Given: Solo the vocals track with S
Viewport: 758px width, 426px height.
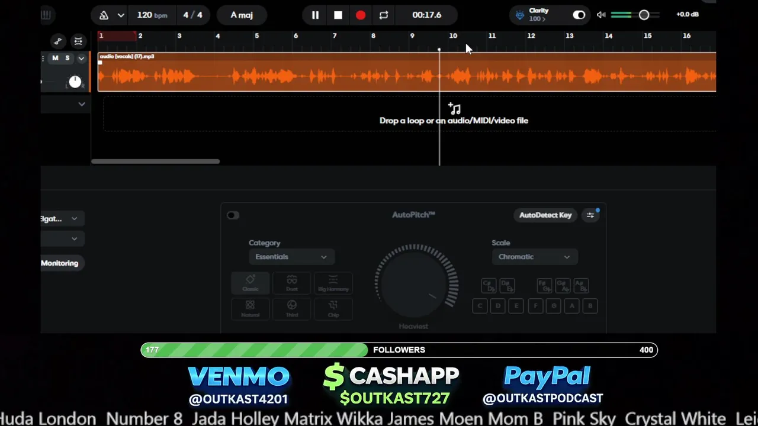Looking at the screenshot, I should pos(68,58).
